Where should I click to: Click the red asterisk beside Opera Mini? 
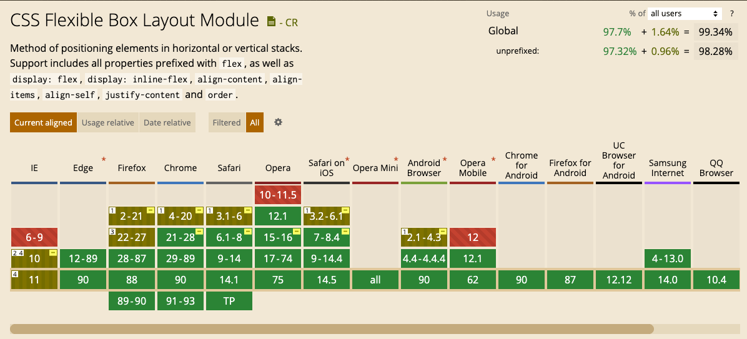(396, 160)
